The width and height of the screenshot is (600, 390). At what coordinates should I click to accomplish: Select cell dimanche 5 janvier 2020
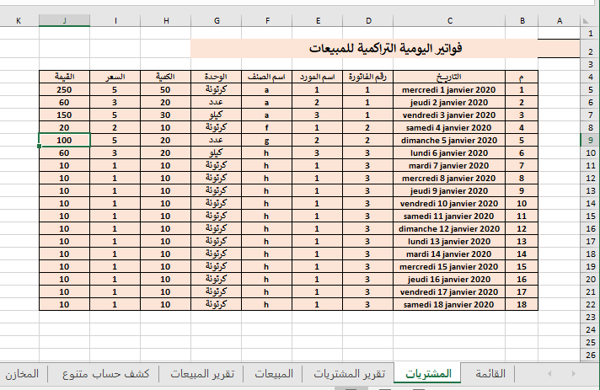449,141
